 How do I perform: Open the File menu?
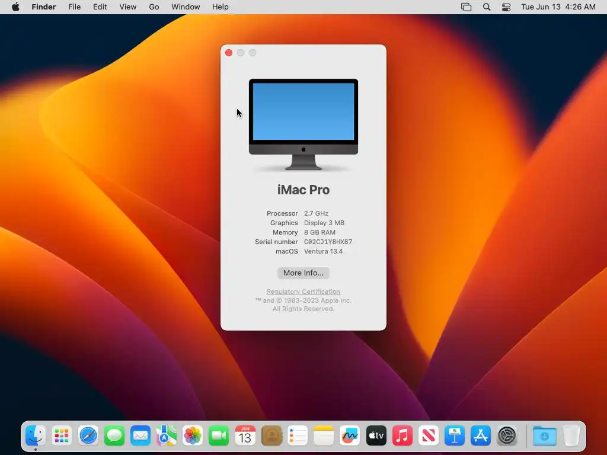click(x=74, y=7)
